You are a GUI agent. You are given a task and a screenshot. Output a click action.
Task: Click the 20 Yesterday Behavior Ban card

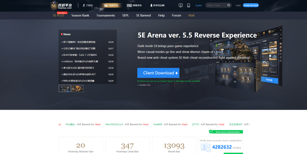pyautogui.click(x=81, y=145)
